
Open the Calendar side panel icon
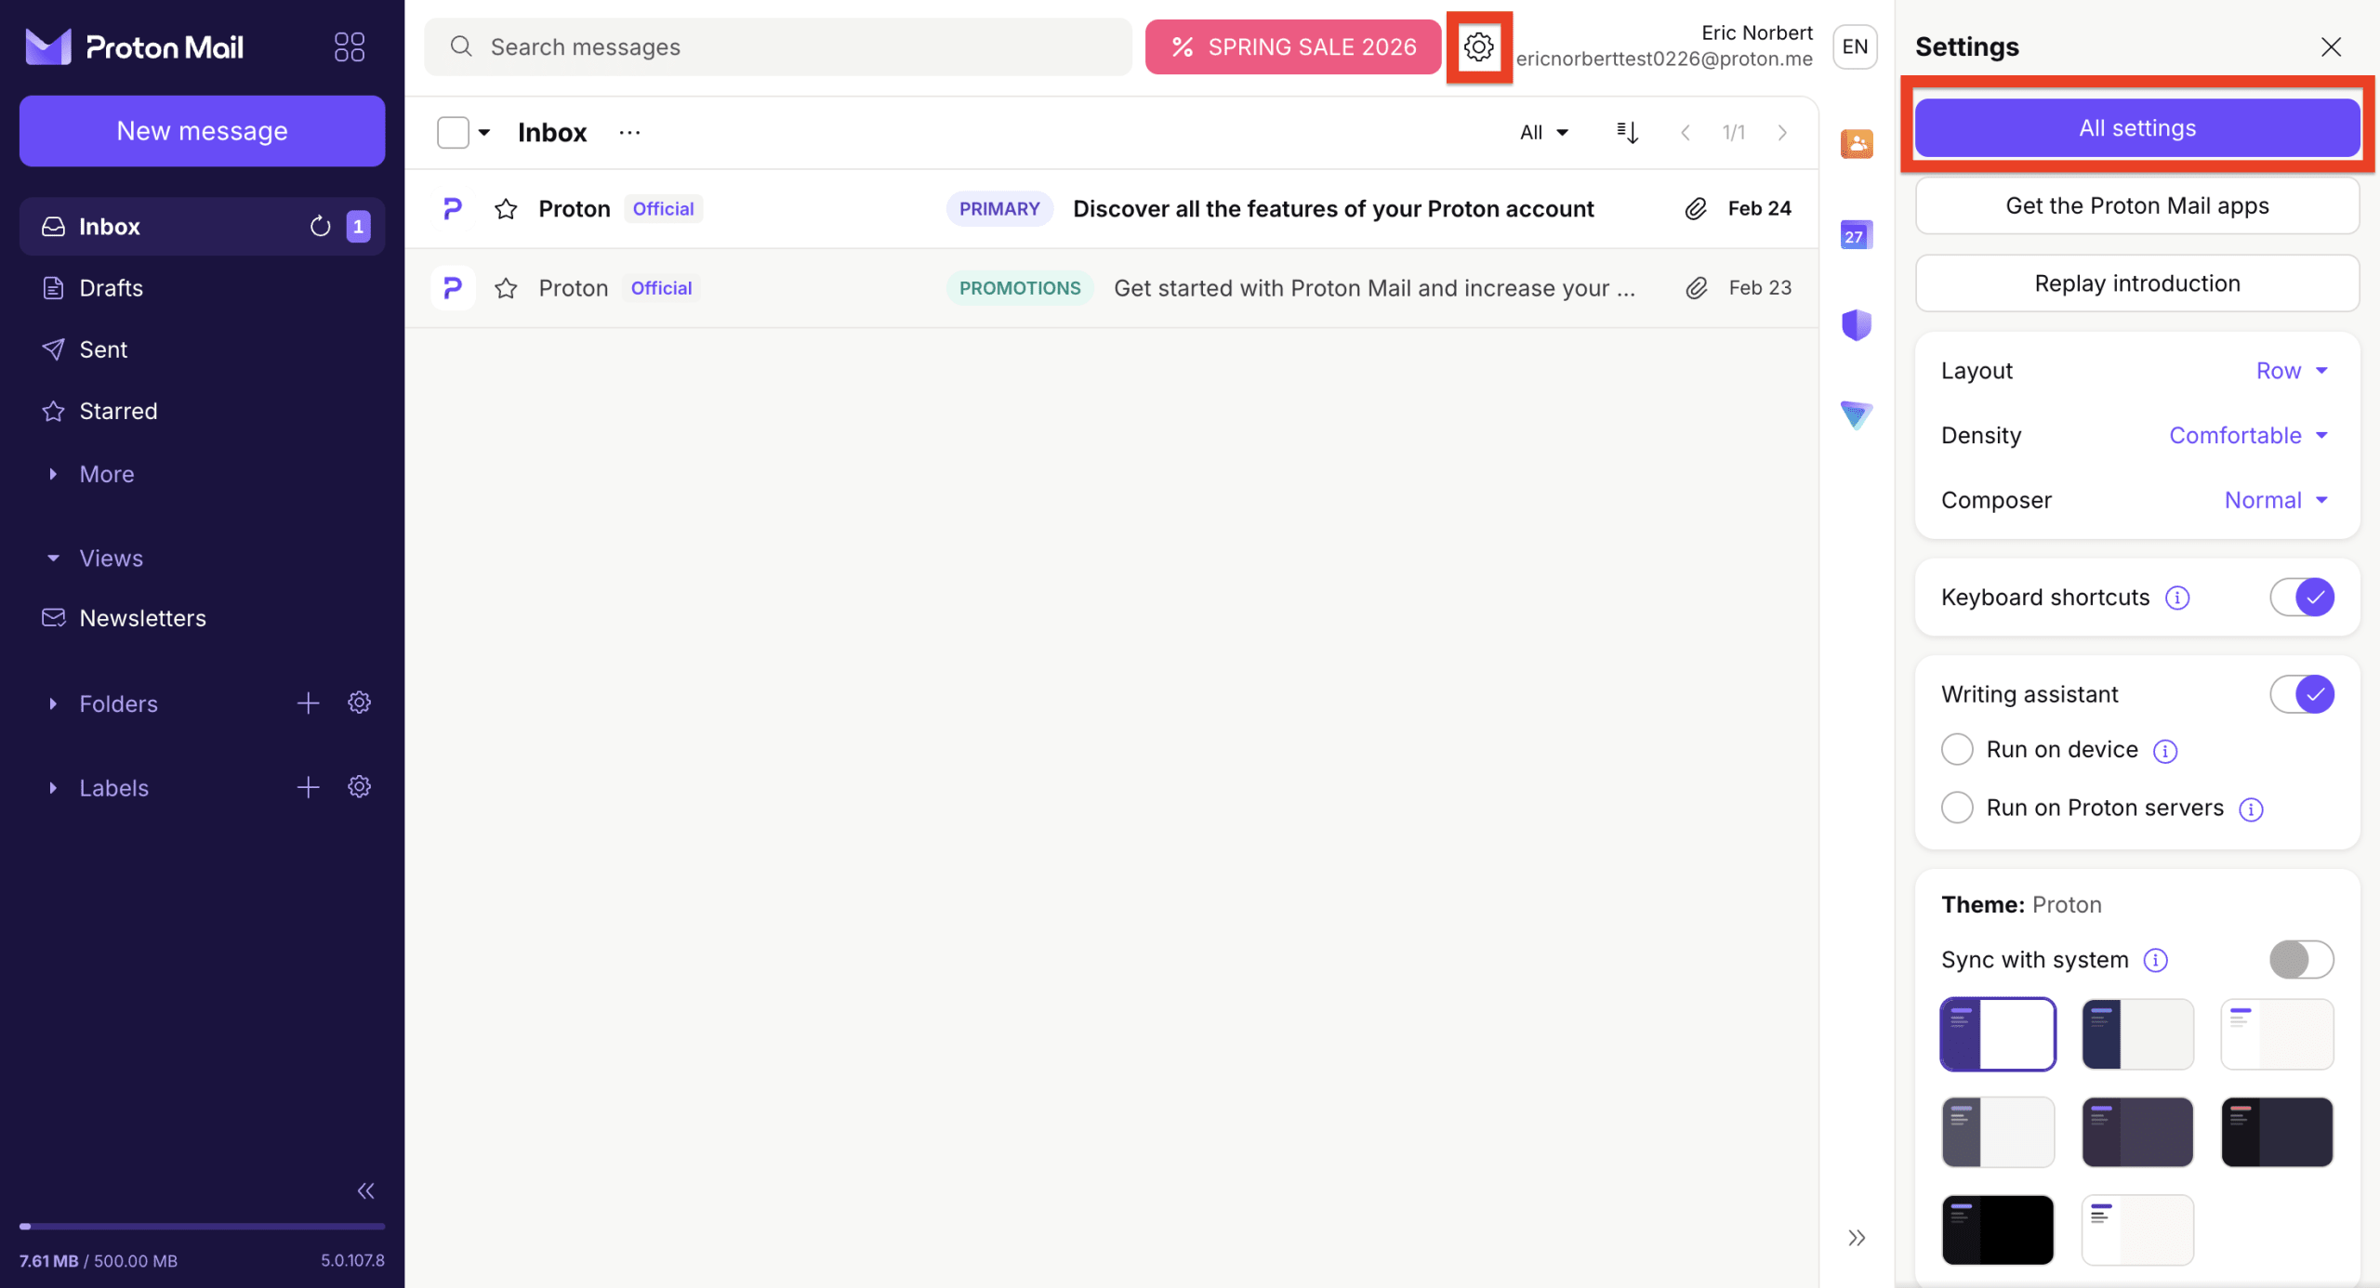pos(1856,234)
